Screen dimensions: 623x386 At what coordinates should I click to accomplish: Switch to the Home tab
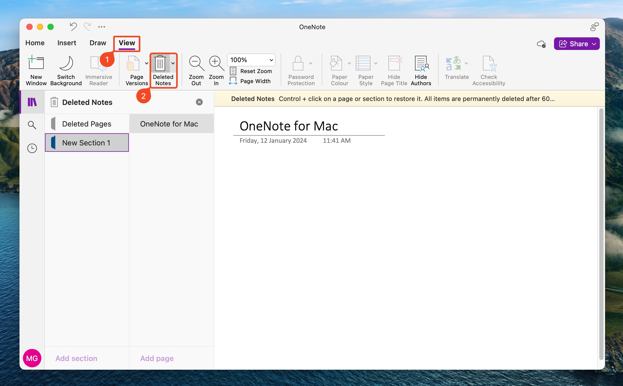35,43
